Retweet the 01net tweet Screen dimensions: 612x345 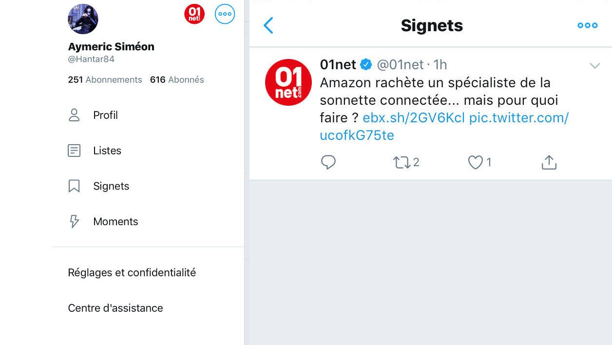(402, 162)
